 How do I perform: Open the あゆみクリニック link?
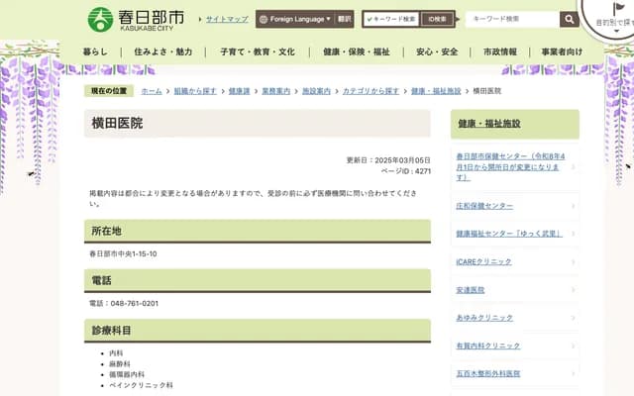484,318
